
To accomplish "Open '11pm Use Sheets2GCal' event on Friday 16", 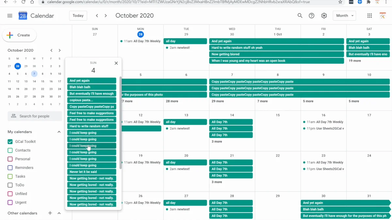I will click(x=322, y=128).
